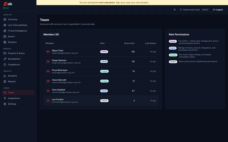Click the Compliance shield icon

[5, 64]
